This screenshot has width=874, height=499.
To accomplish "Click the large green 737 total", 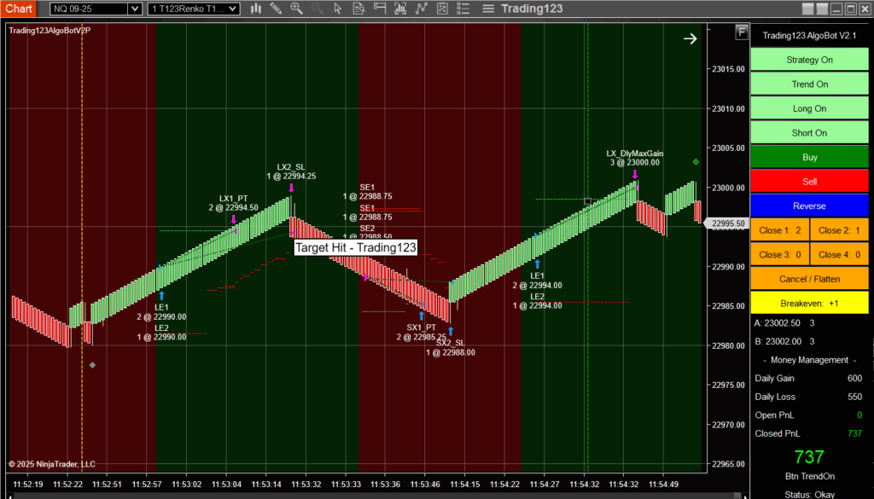I will (809, 457).
